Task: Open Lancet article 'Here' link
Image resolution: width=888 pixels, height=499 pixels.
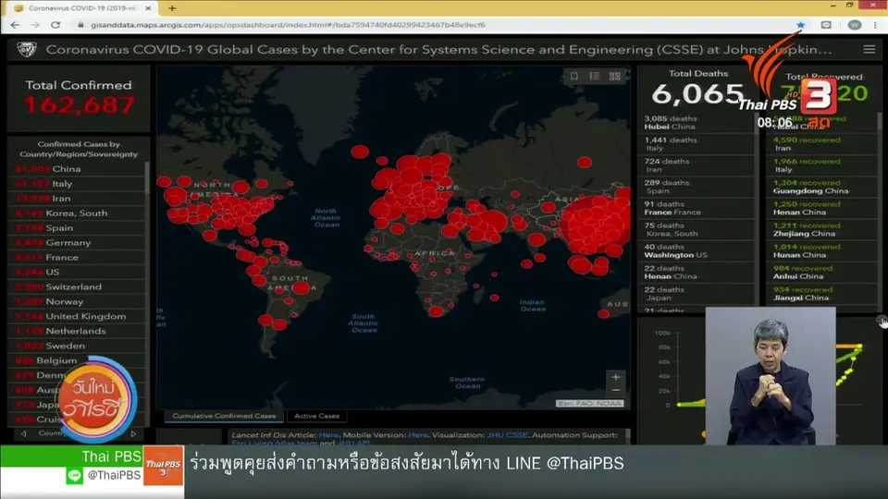Action: [328, 435]
